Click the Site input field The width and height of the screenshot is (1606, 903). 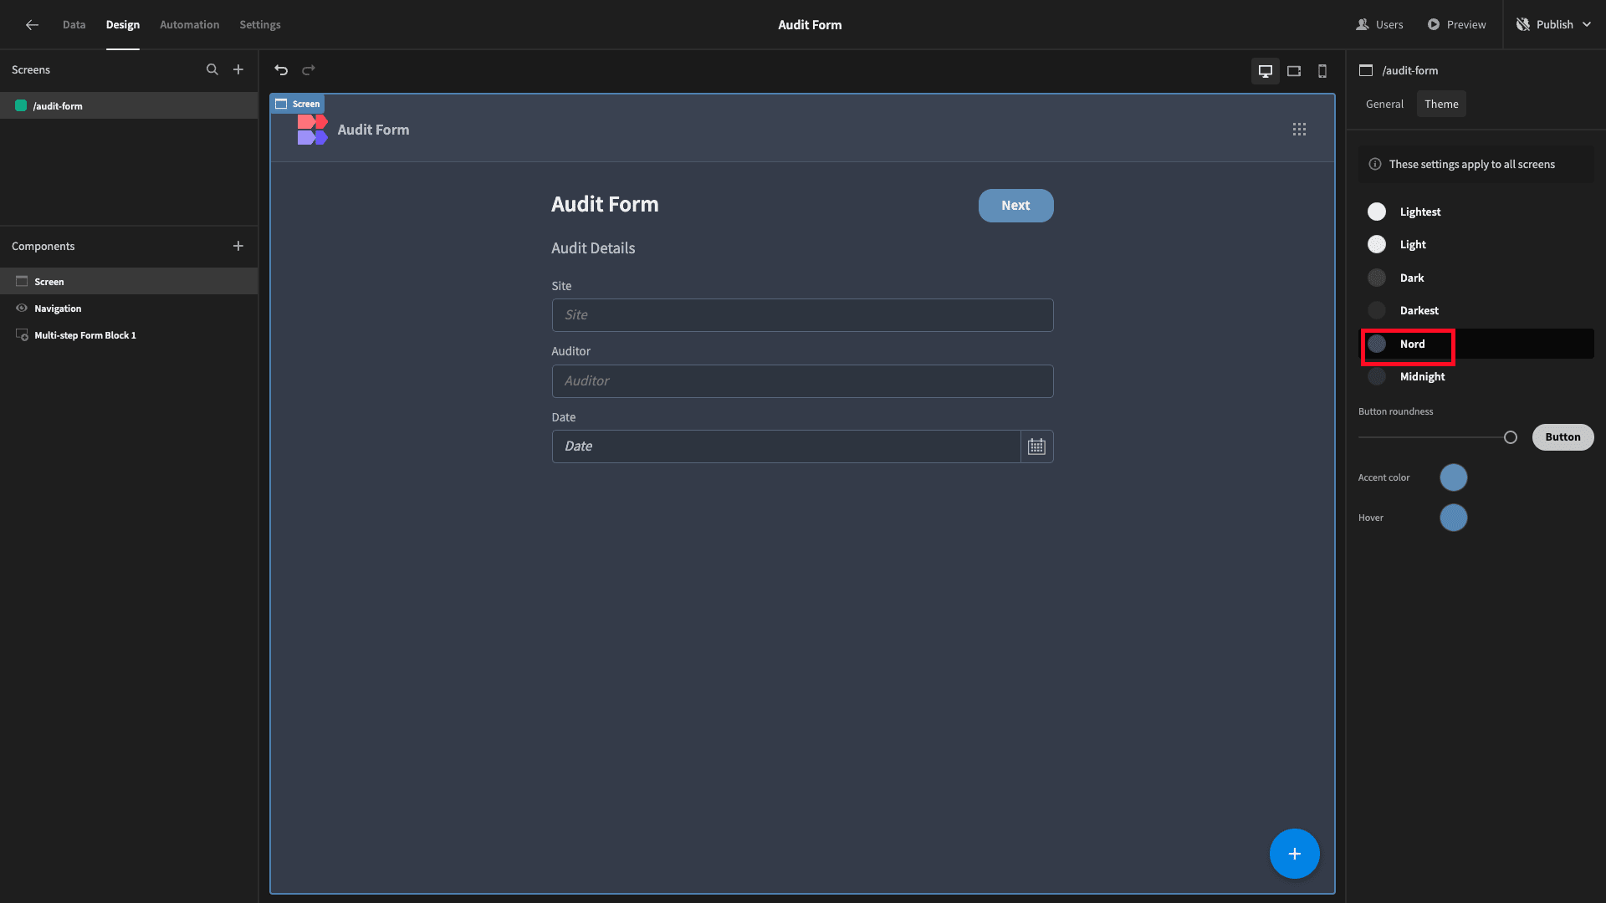[x=802, y=315]
